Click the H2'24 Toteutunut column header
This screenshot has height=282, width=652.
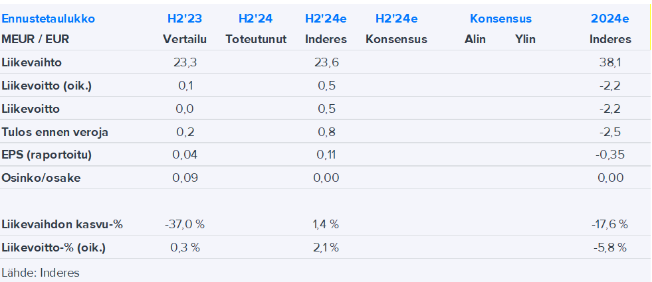coord(255,19)
